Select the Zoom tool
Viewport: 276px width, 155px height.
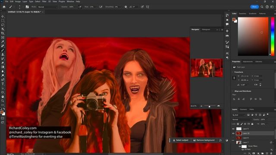point(3,101)
